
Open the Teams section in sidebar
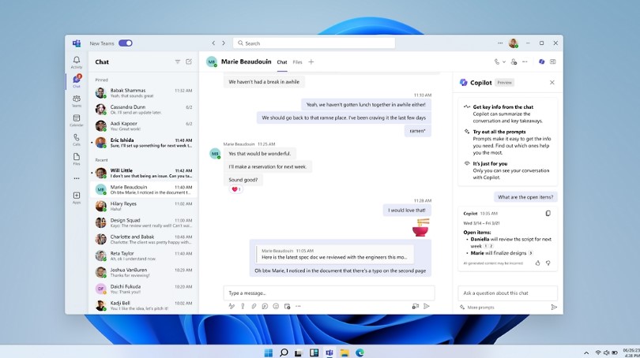(x=77, y=99)
